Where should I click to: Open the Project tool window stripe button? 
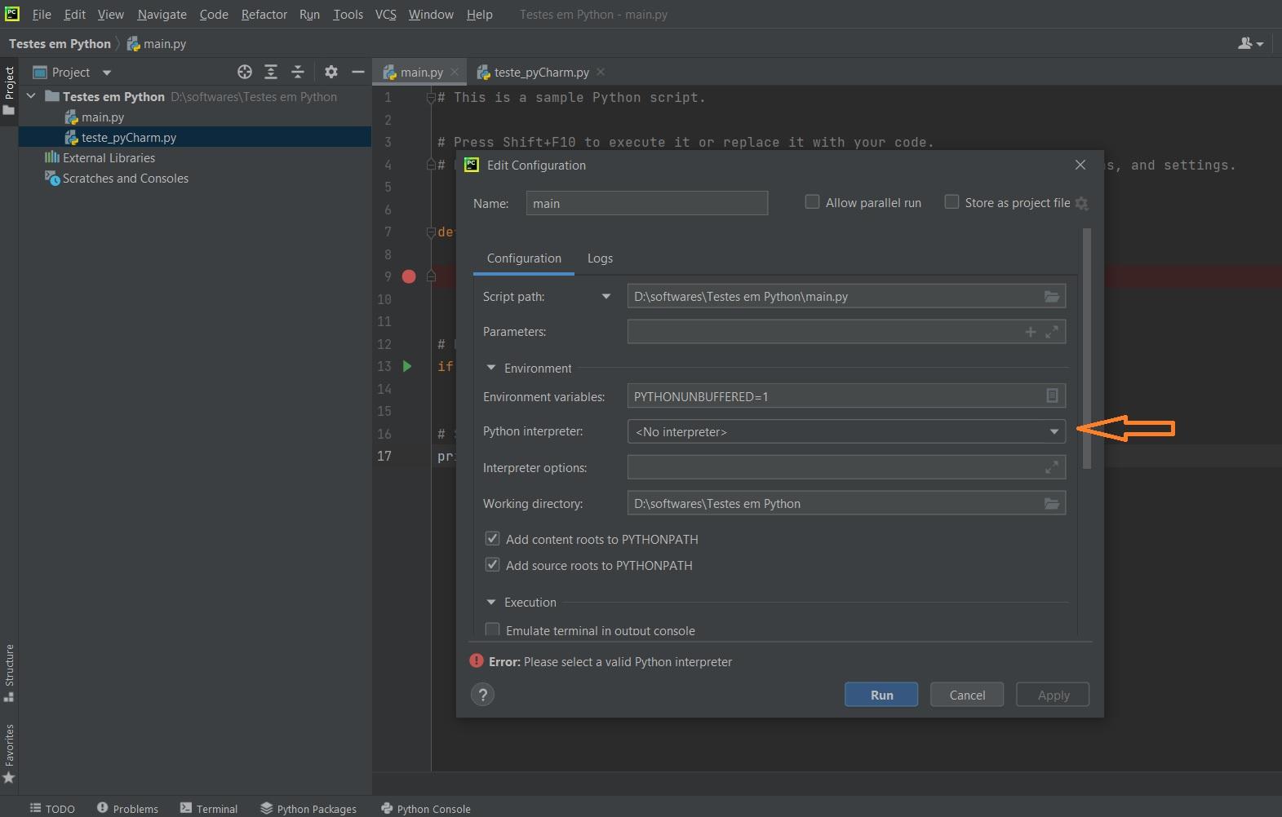(9, 90)
